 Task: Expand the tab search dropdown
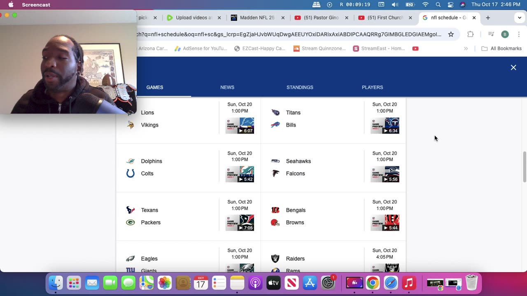(x=520, y=18)
